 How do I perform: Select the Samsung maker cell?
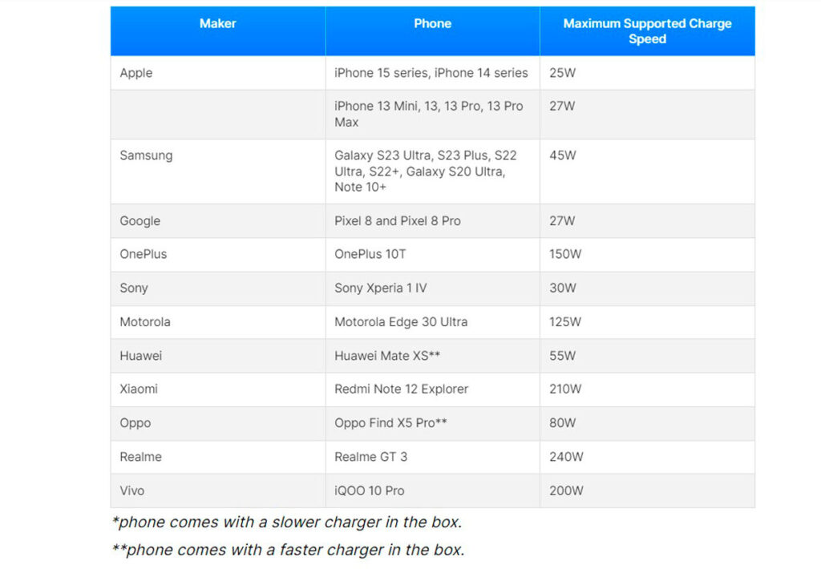(146, 155)
